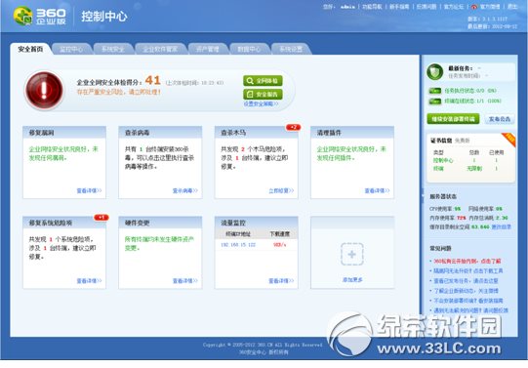The height and width of the screenshot is (368, 528).
Task: Click the 设置安全策略>> link
Action: [261, 103]
